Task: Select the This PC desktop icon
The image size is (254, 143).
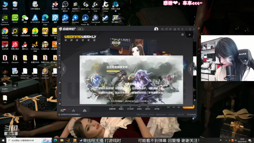Action: tap(5, 5)
